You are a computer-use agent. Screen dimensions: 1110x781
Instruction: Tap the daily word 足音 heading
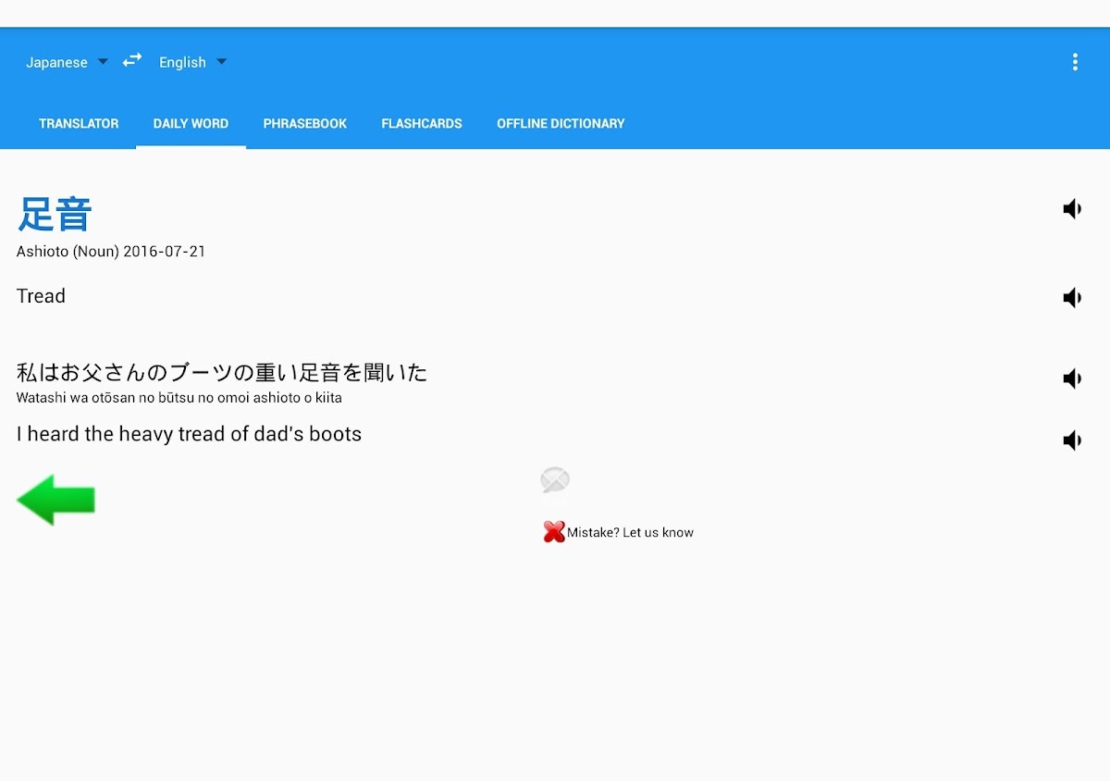(55, 215)
